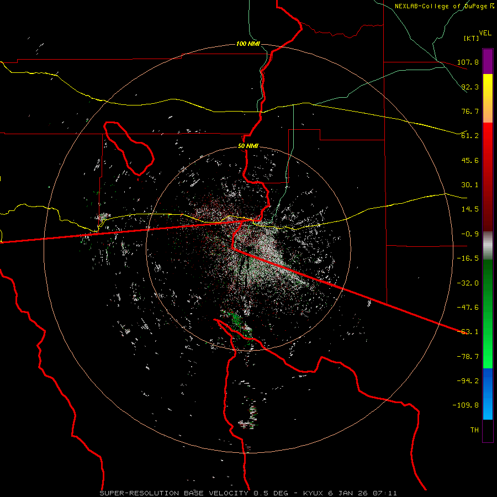Image resolution: width=497 pixels, height=497 pixels.
Task: Select the -109.8 velocity scale value
Action: tap(466, 405)
